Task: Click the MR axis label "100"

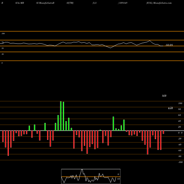Action: click(x=180, y=103)
